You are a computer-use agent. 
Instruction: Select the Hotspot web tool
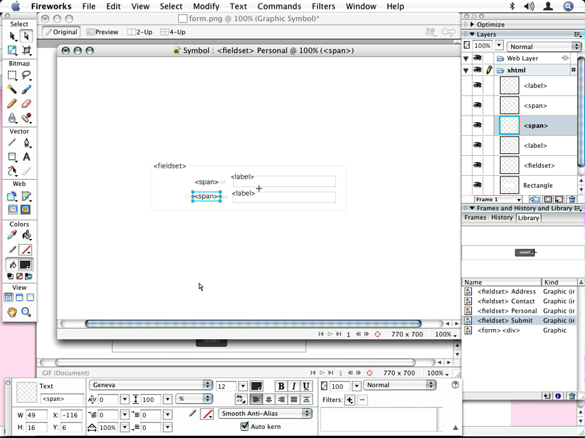tap(12, 196)
